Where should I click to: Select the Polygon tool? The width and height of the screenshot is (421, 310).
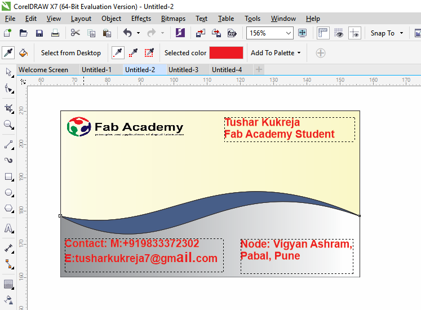coord(9,209)
